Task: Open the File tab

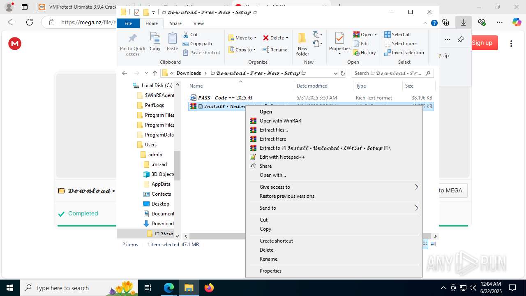Action: [128, 23]
